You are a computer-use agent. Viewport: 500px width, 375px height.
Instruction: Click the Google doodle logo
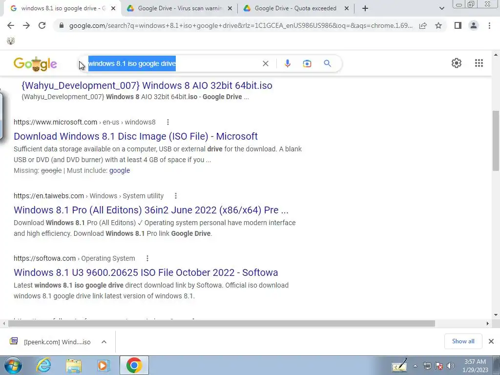click(x=35, y=64)
